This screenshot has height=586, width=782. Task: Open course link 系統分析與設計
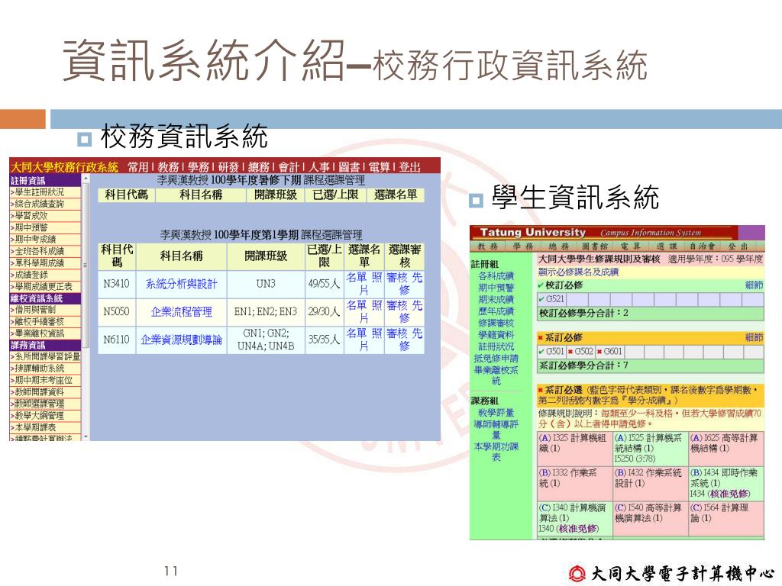pyautogui.click(x=182, y=284)
